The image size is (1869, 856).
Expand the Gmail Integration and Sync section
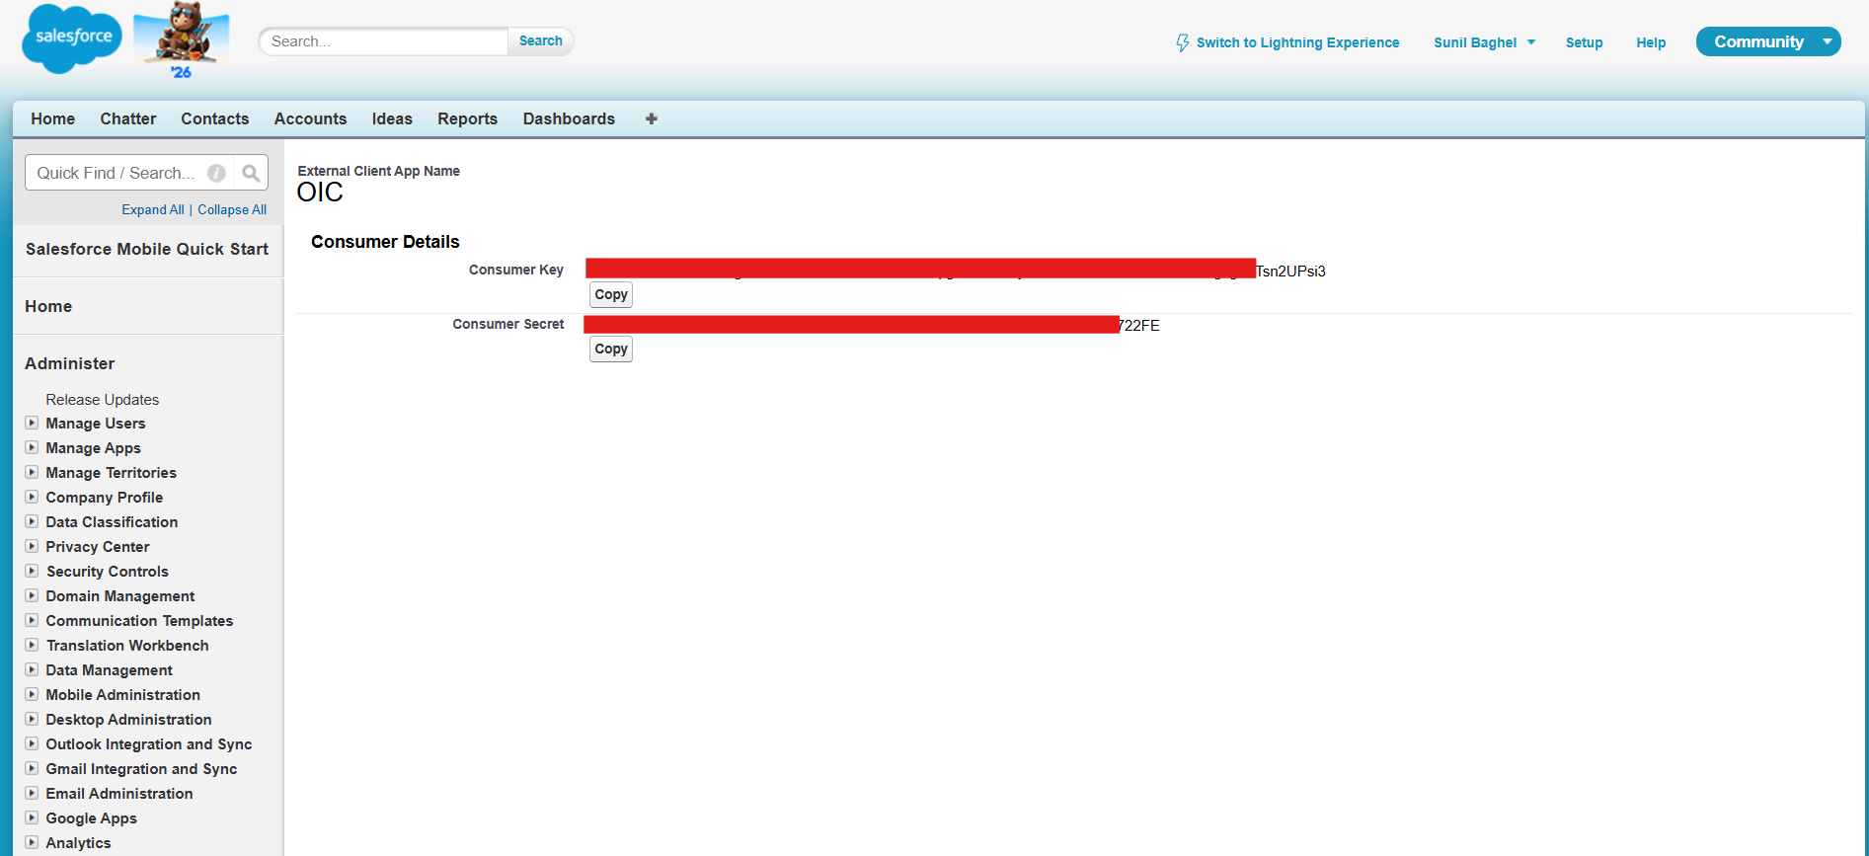pos(32,768)
